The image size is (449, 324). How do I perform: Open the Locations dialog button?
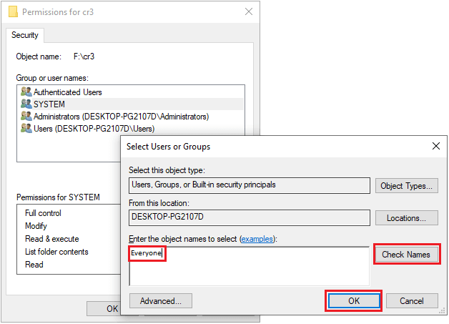click(406, 218)
